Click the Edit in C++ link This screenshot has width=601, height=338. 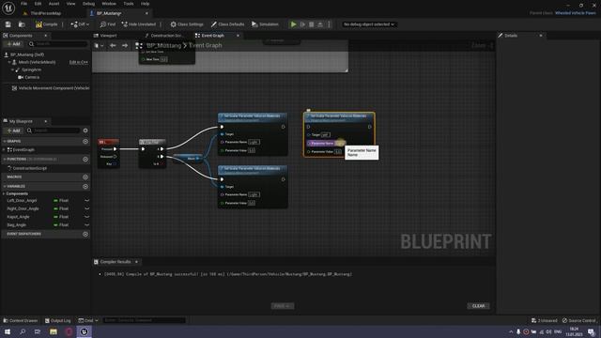tap(79, 62)
